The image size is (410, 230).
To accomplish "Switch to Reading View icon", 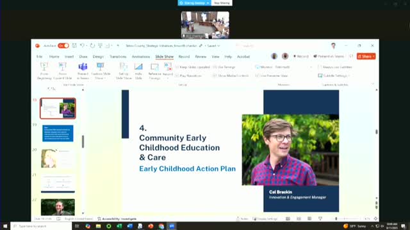I will [x=309, y=218].
